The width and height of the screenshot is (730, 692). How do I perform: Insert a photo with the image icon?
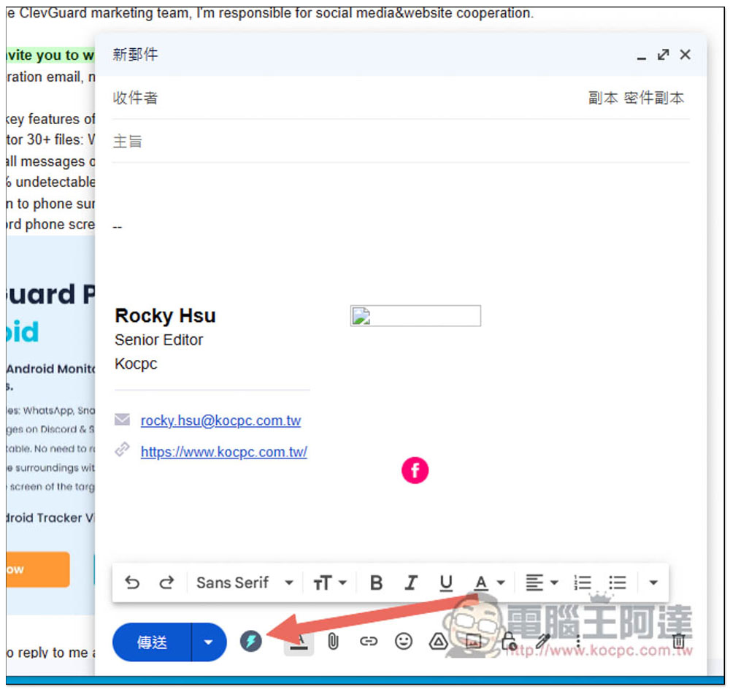(x=474, y=642)
